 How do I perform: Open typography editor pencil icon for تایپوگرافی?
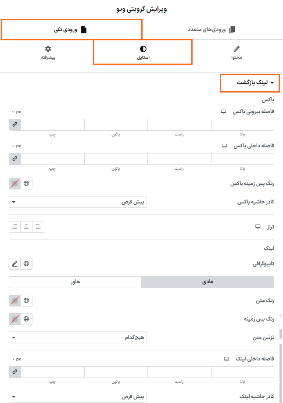(15, 264)
